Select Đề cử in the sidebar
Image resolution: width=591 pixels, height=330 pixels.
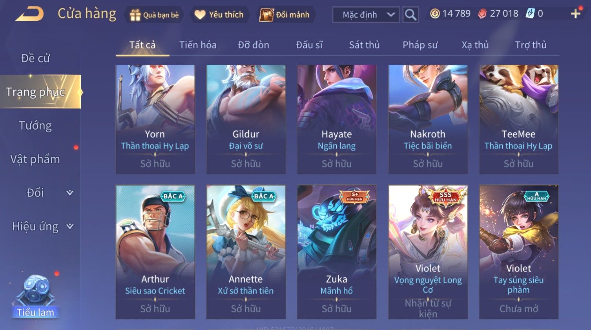[35, 58]
